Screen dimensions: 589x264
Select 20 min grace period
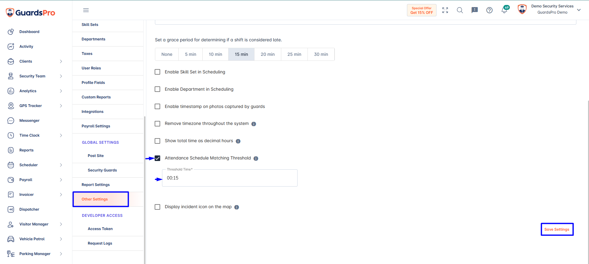268,54
